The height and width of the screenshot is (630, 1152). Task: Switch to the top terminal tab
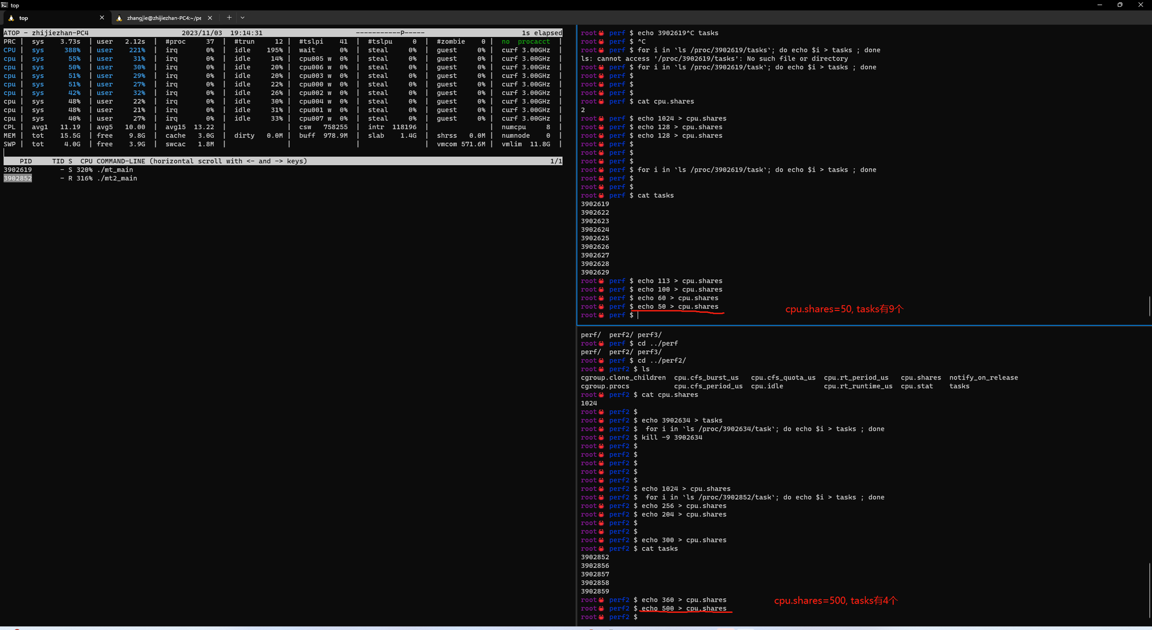click(x=56, y=18)
